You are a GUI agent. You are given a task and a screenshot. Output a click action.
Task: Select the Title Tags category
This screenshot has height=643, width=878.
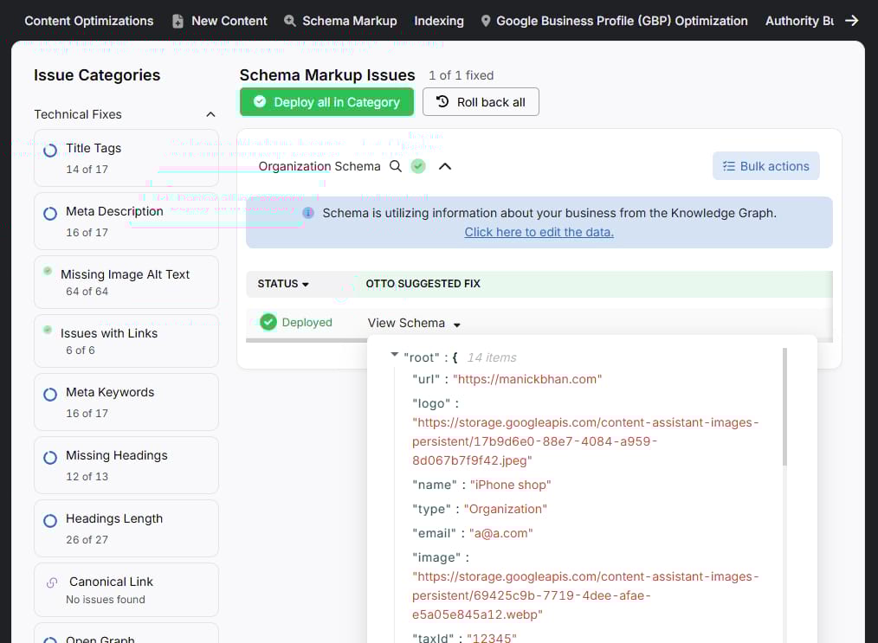click(126, 158)
